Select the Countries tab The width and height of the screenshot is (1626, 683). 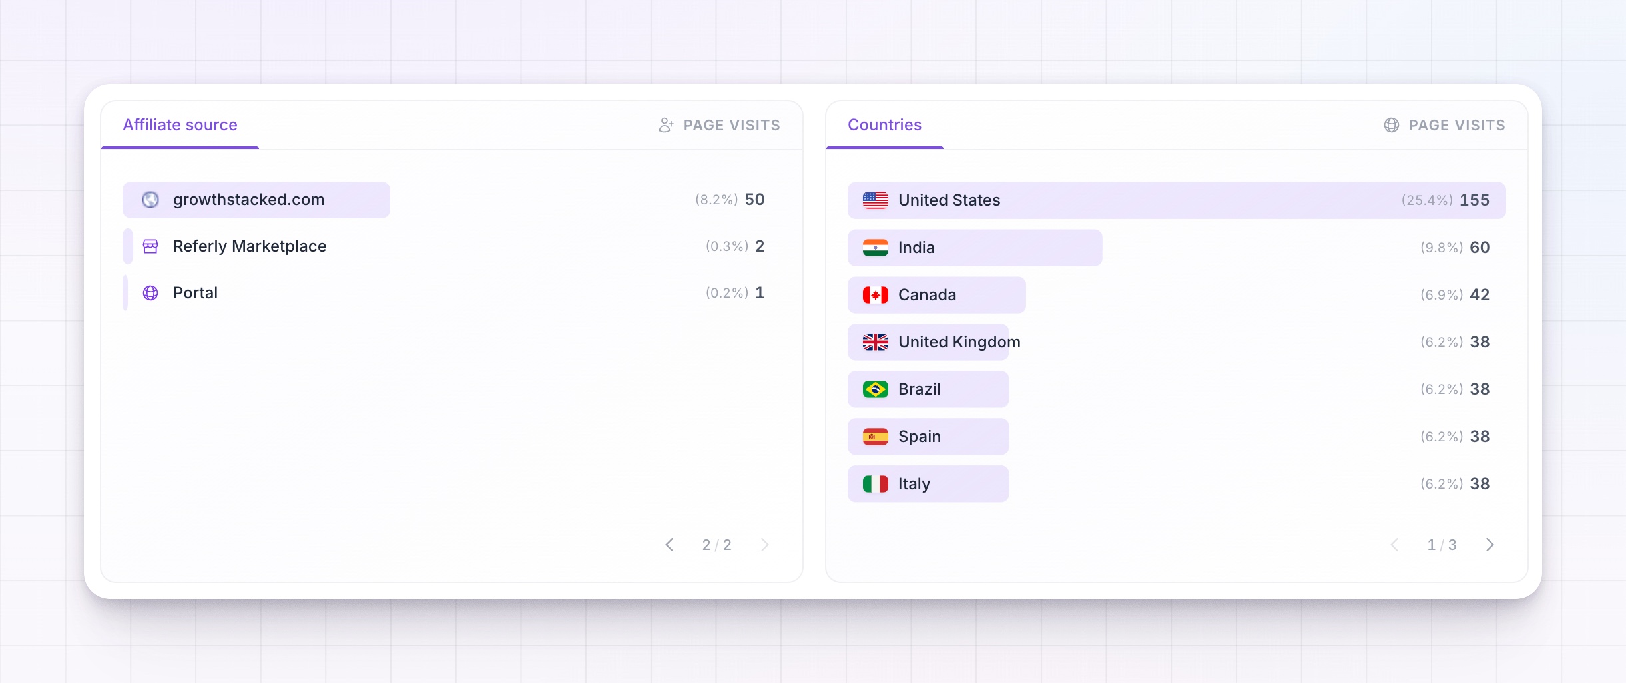coord(884,125)
